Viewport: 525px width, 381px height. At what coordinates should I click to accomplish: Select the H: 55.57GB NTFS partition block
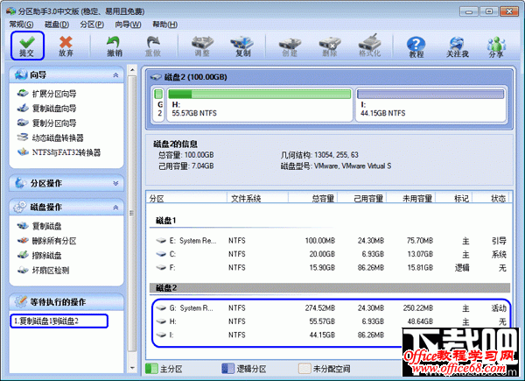click(x=260, y=104)
